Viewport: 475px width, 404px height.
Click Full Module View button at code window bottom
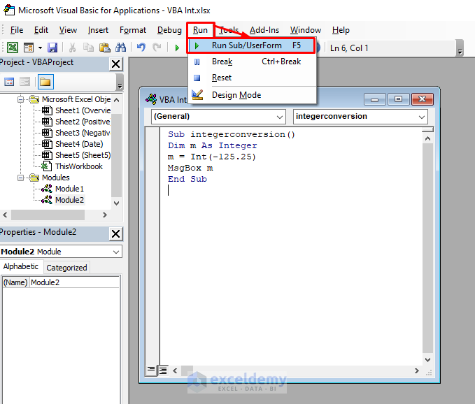(x=163, y=370)
